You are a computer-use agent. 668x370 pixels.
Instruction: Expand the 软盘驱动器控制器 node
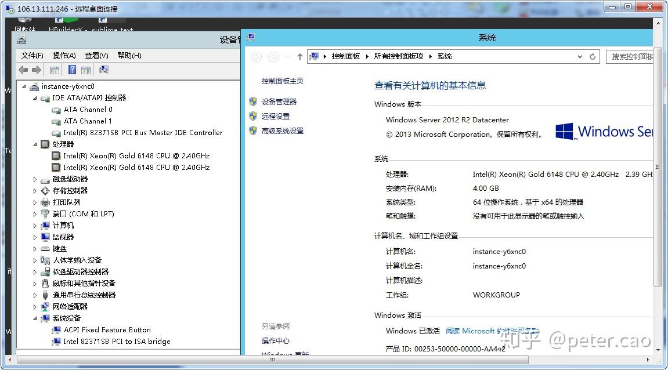(35, 272)
